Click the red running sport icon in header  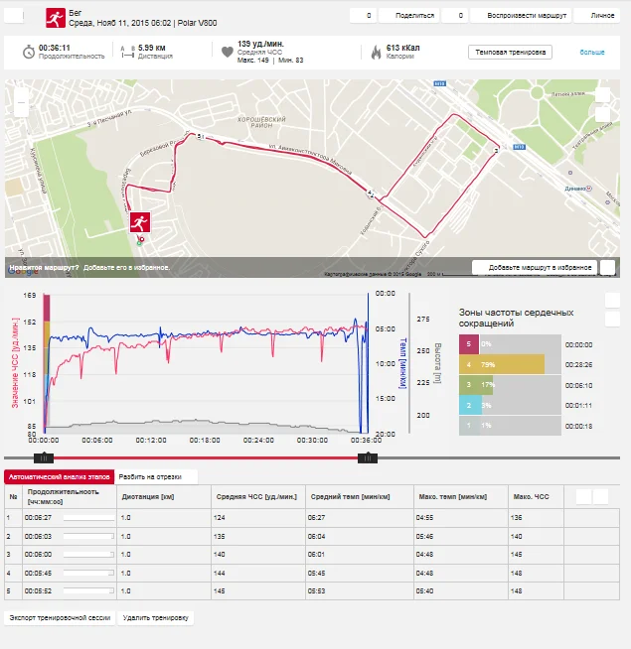coord(55,18)
